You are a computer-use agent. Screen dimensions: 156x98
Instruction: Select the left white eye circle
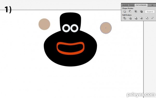pos(66,28)
